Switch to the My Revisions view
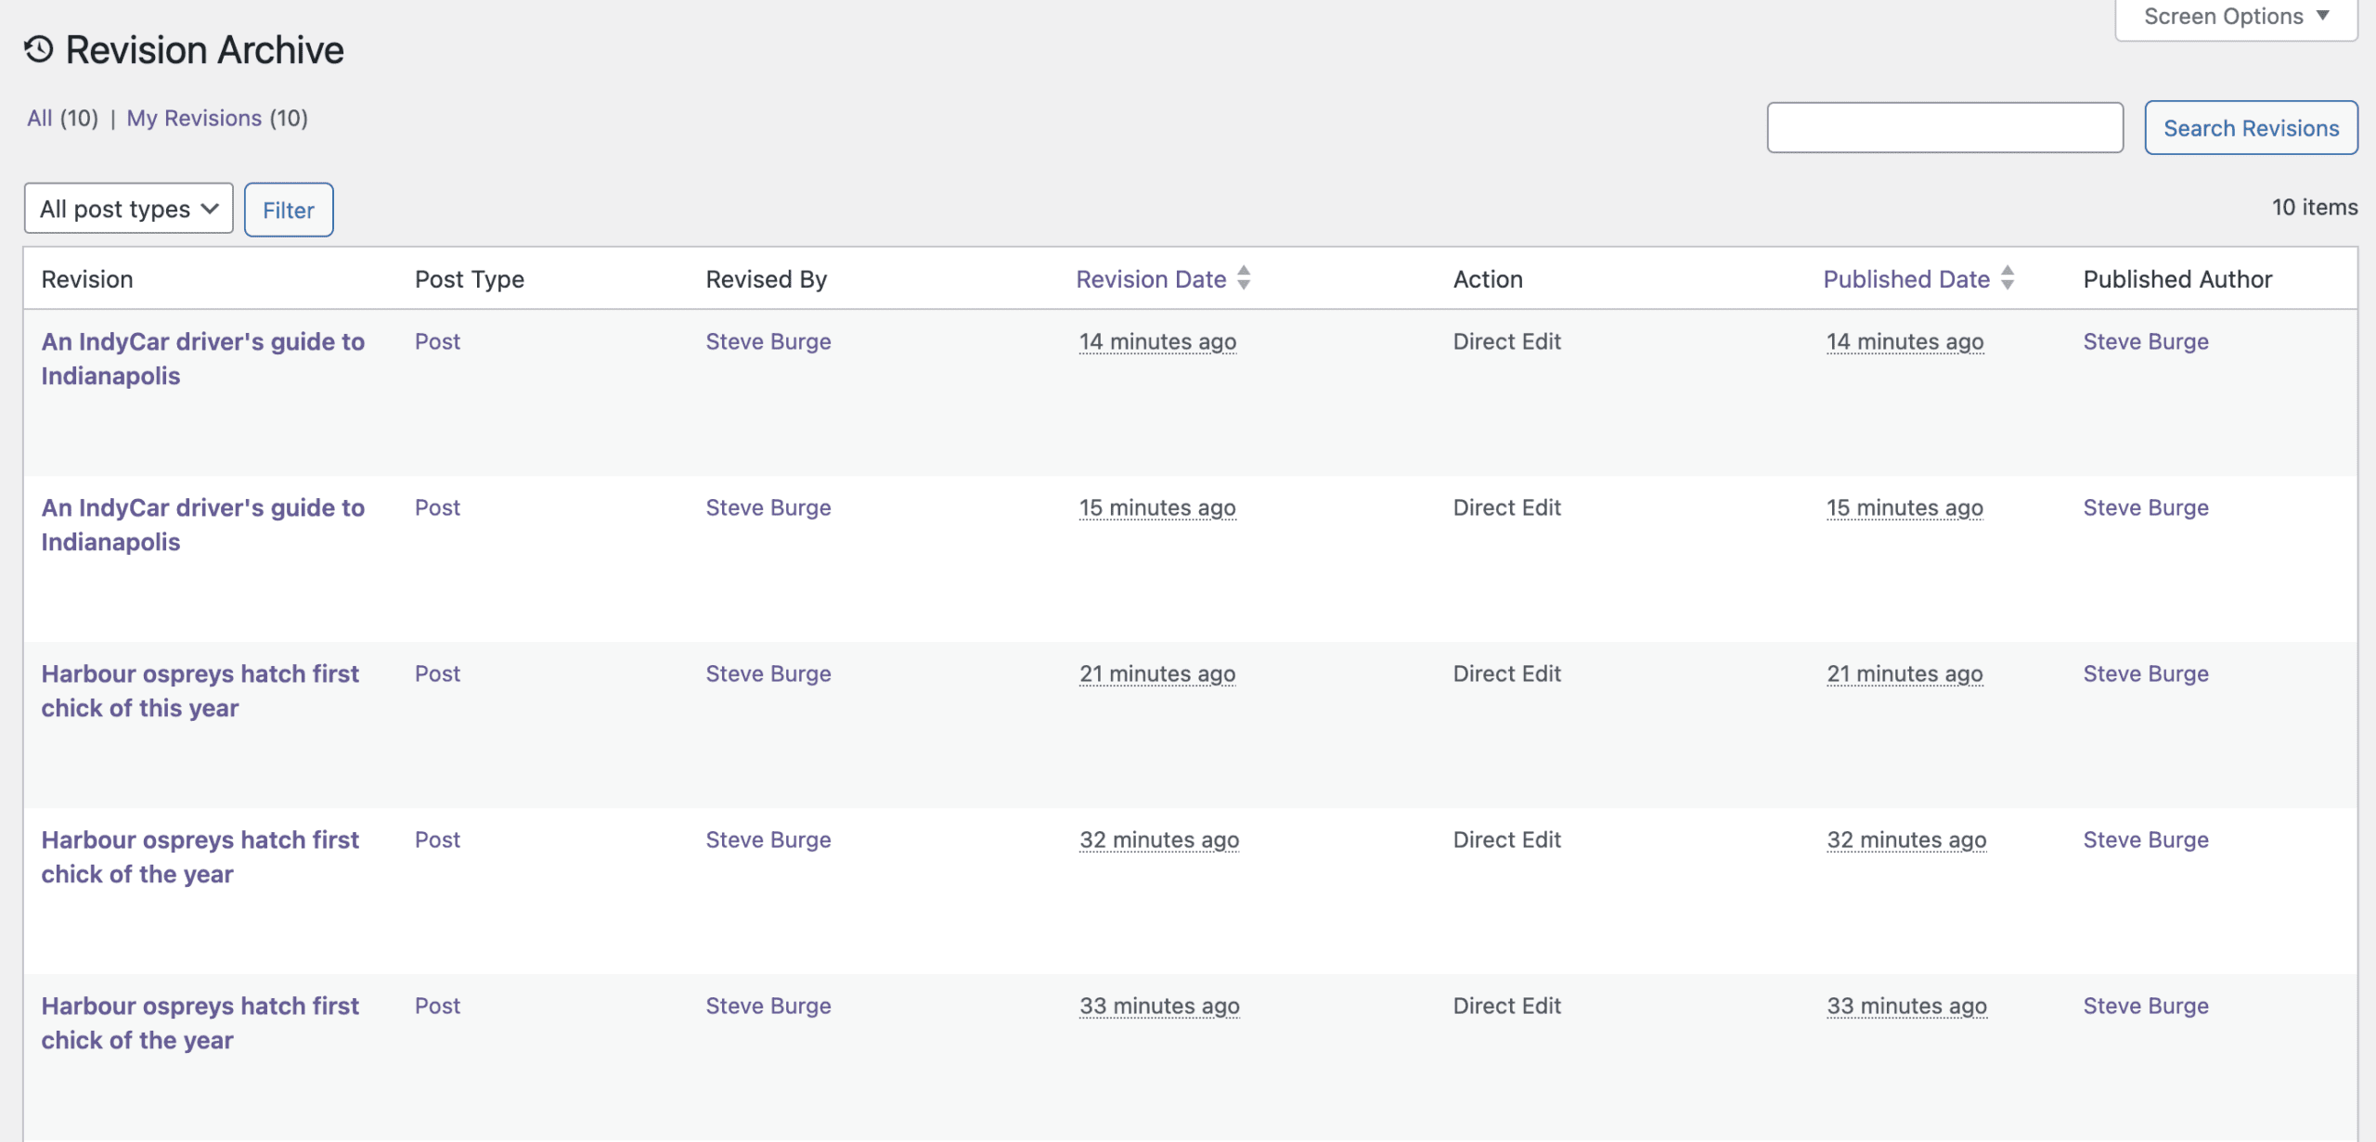 (194, 118)
